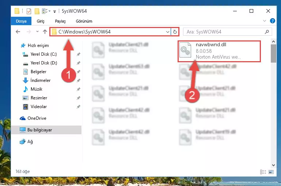This screenshot has height=186, width=281.
Task: Switch to the Görünüm ribbon tab
Action: [x=84, y=21]
